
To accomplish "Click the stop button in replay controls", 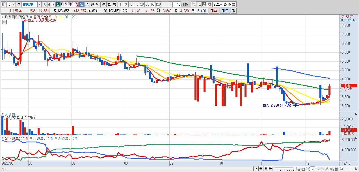I will coord(266,169).
